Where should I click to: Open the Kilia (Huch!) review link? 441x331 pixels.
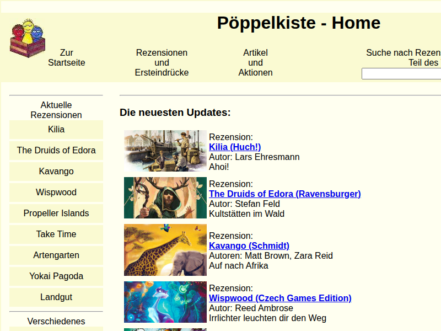(235, 147)
